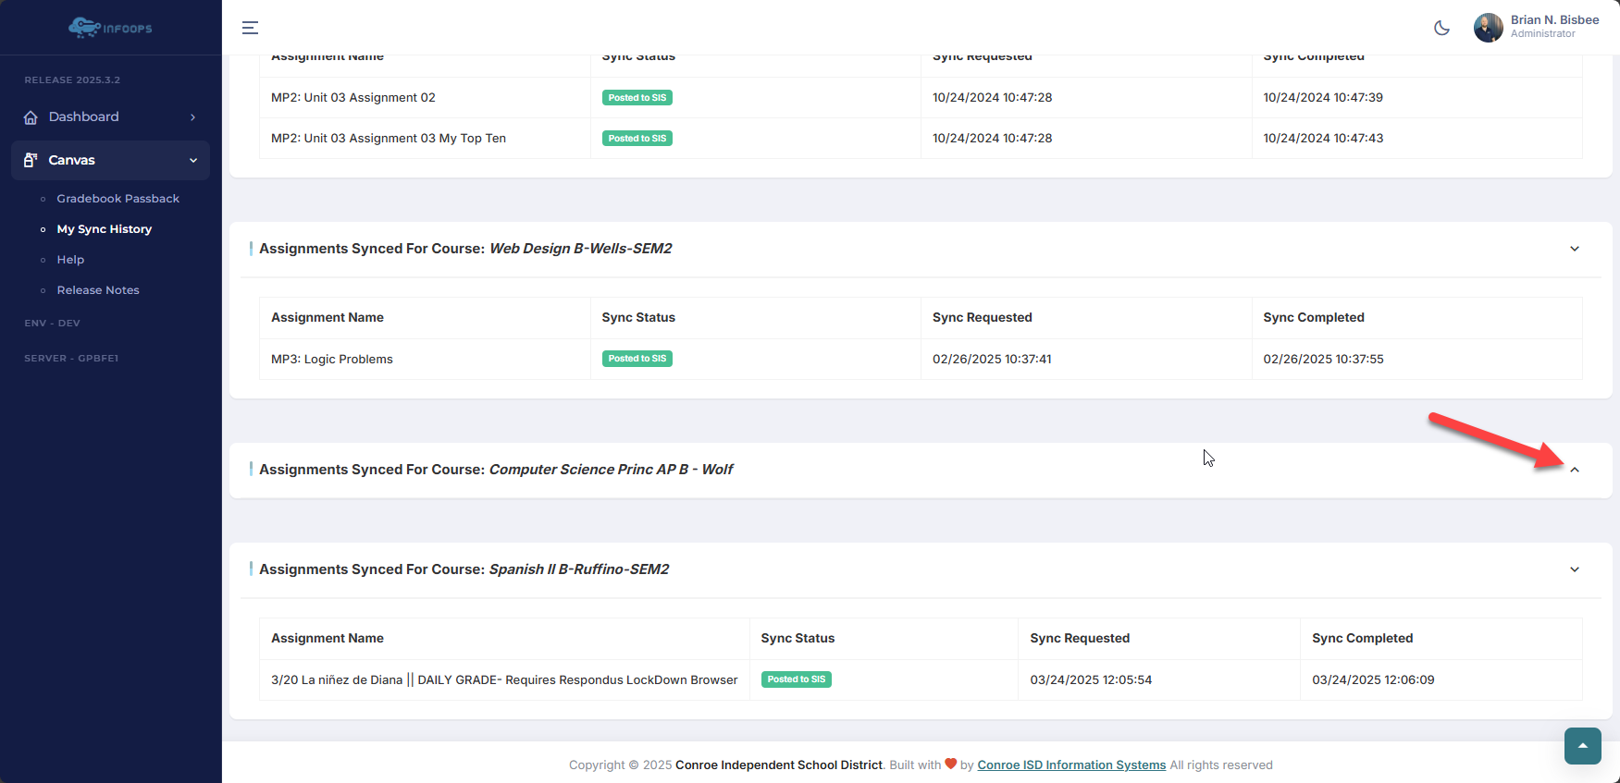
Task: Collapse the Canvas menu chevron
Action: coord(193,160)
